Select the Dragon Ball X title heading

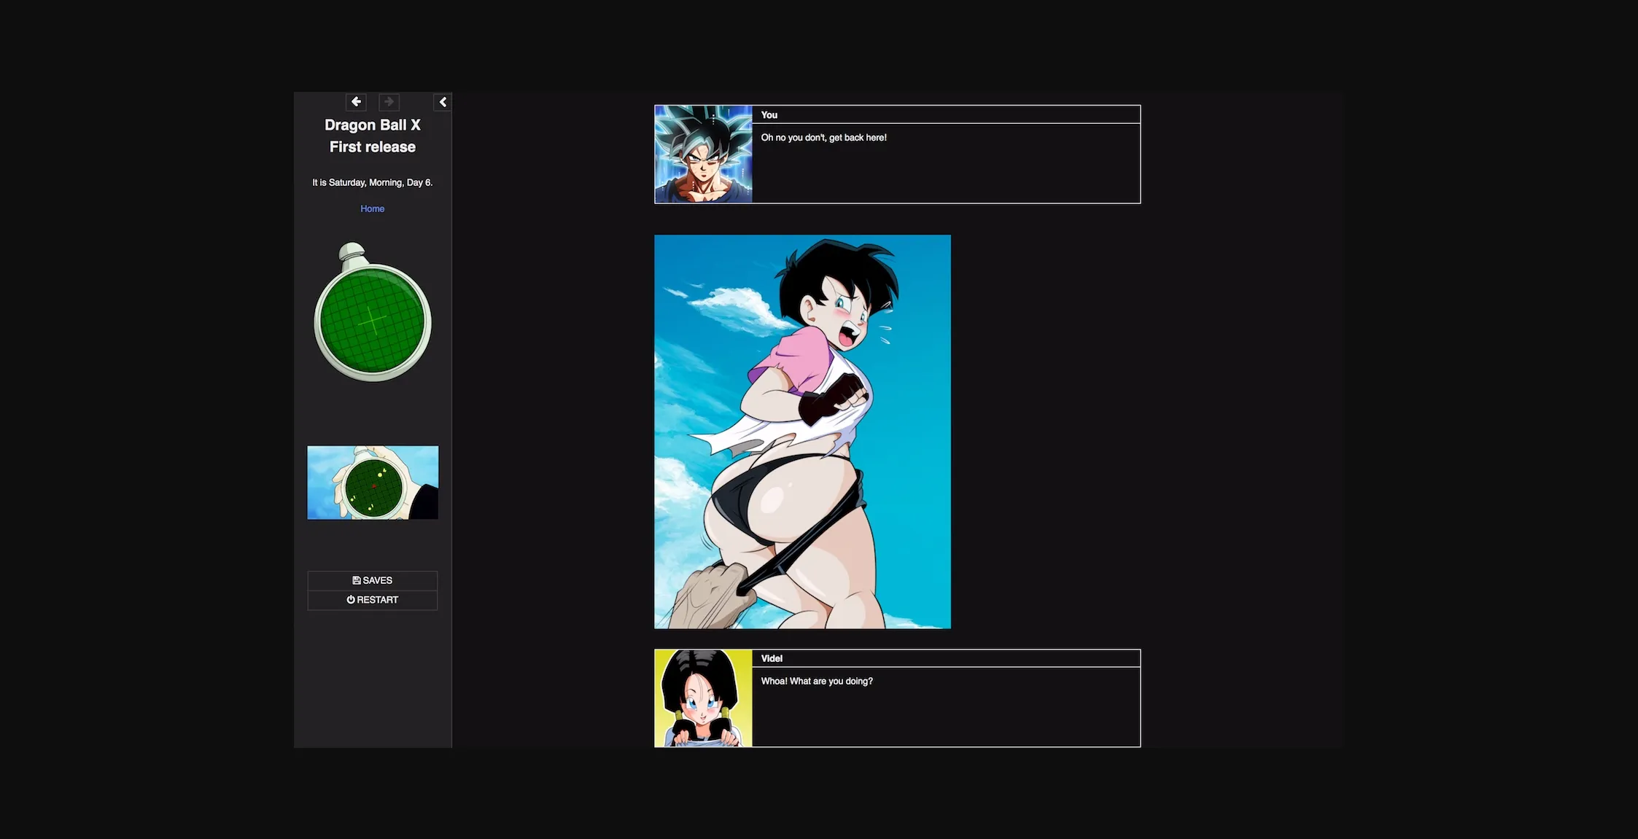[372, 136]
